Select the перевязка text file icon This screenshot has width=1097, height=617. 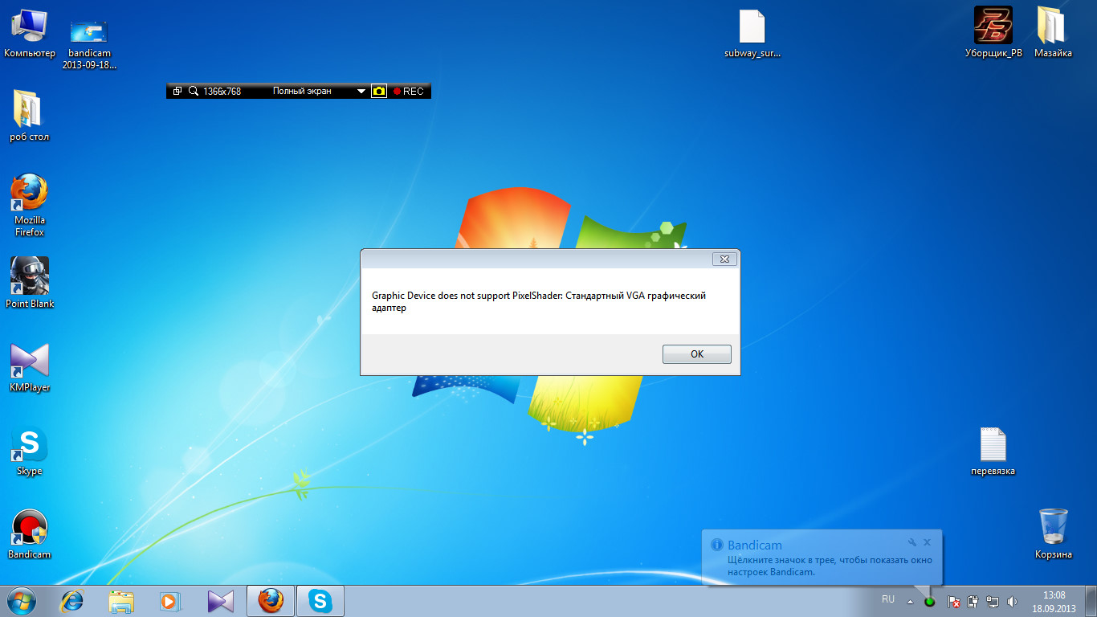(993, 452)
